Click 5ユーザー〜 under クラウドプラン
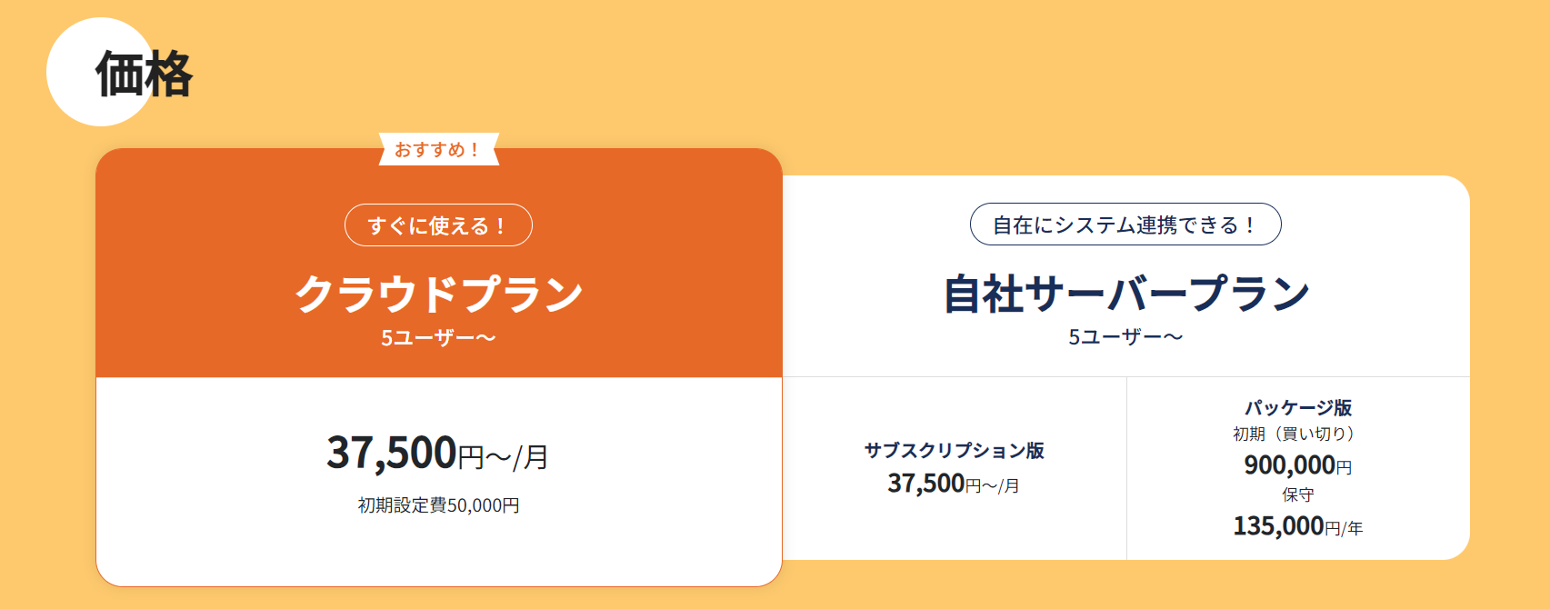1550x609 pixels. 438,338
